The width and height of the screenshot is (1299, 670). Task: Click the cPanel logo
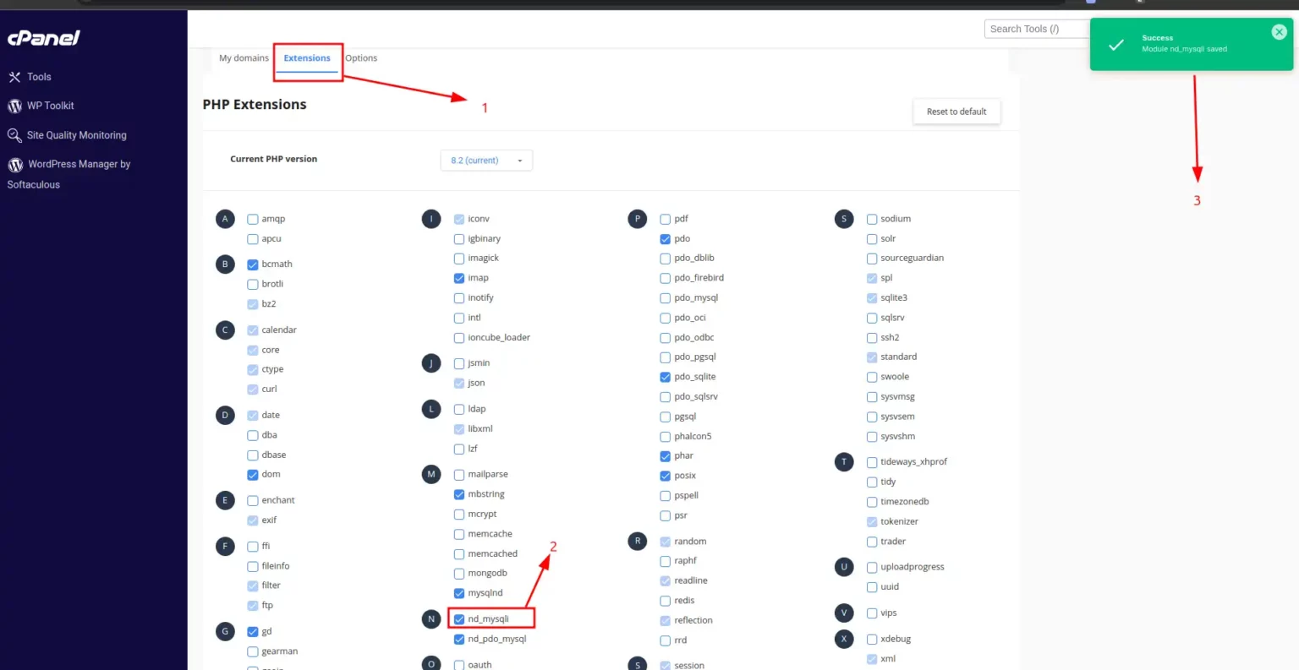pyautogui.click(x=42, y=38)
